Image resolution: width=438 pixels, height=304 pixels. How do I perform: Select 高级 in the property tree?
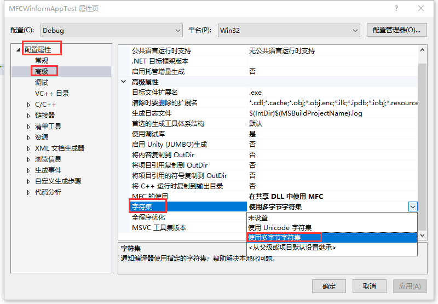point(42,72)
